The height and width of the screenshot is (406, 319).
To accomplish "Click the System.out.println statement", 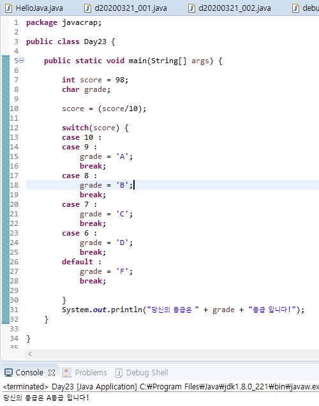I will pyautogui.click(x=183, y=310).
